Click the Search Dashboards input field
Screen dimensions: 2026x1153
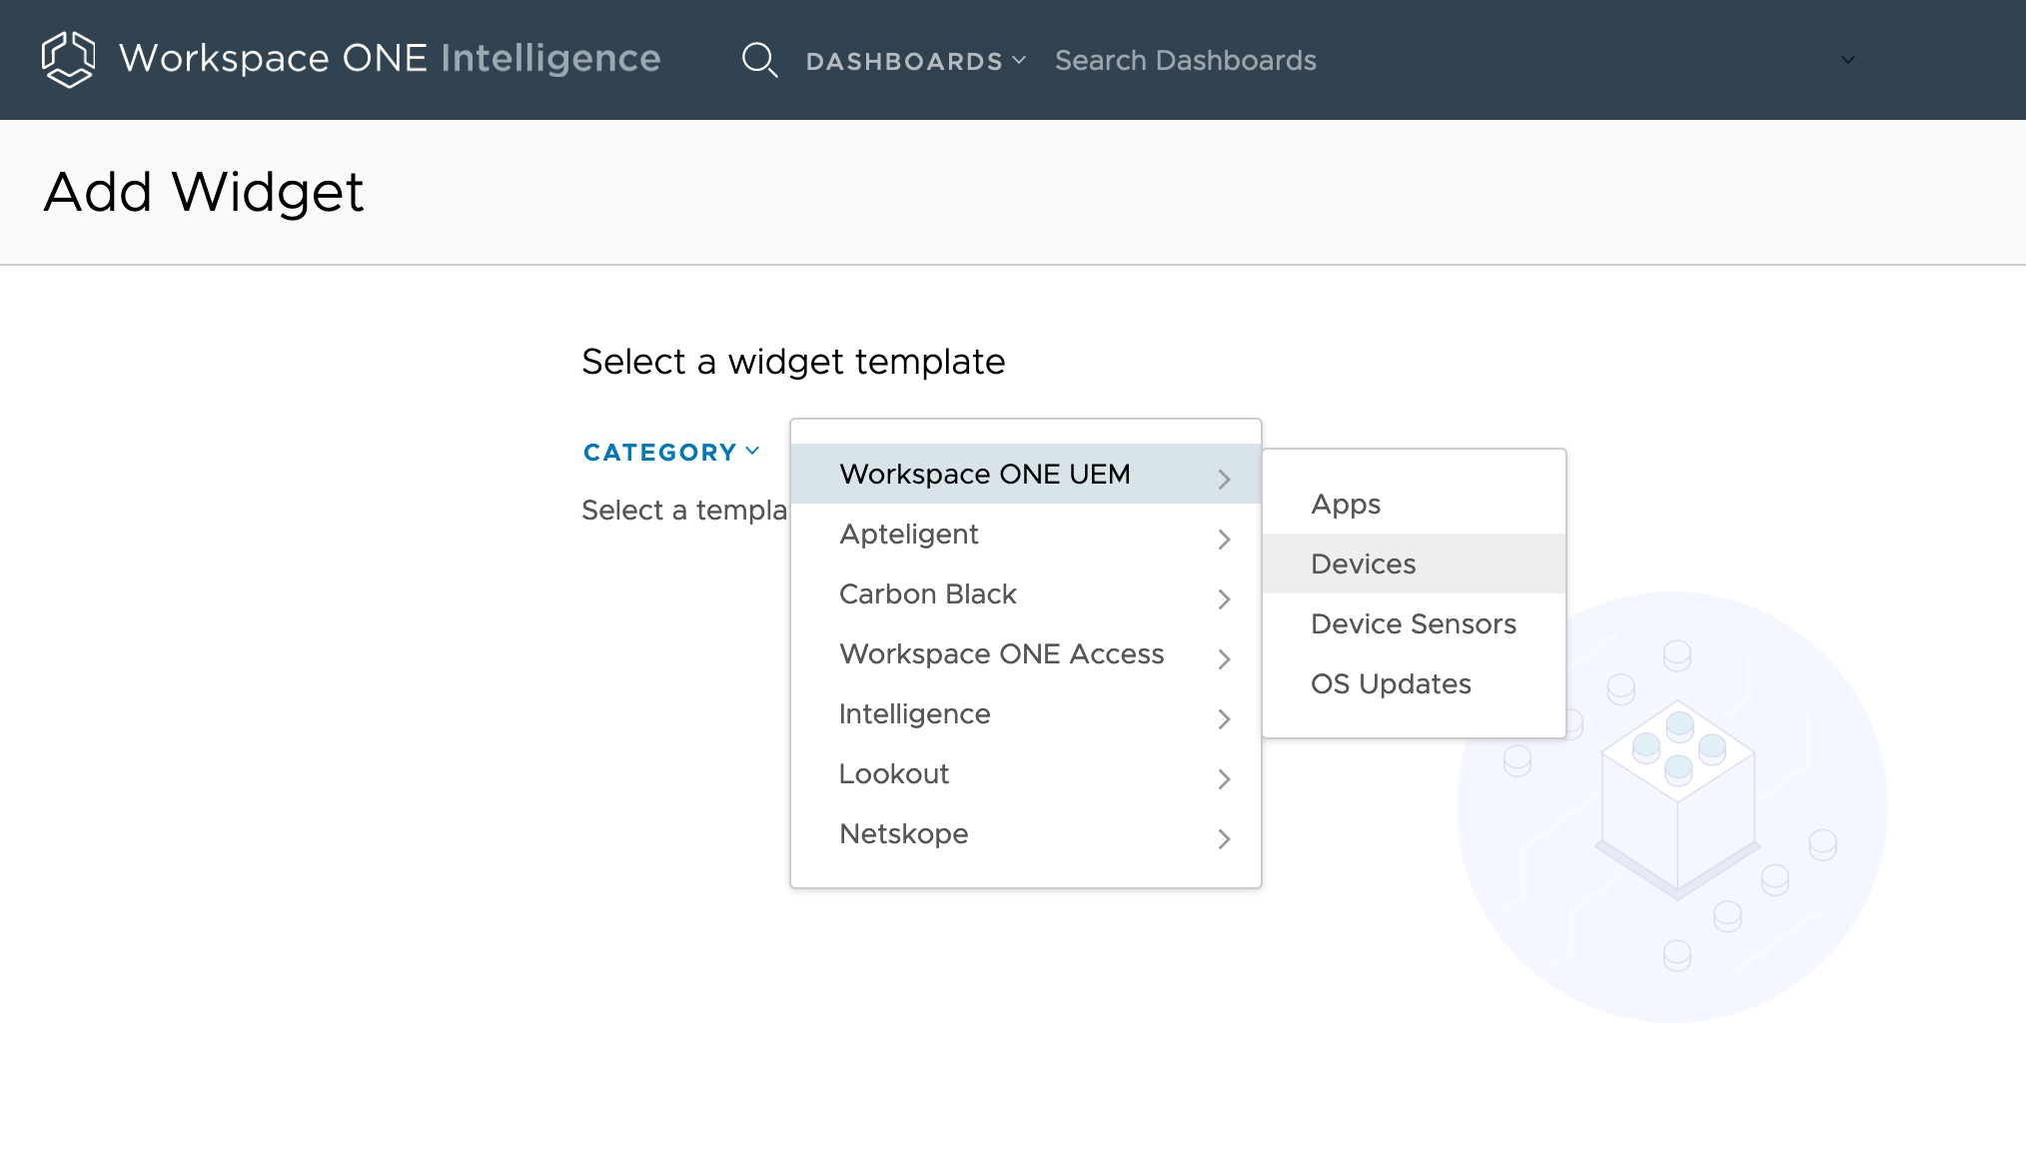[x=1185, y=60]
